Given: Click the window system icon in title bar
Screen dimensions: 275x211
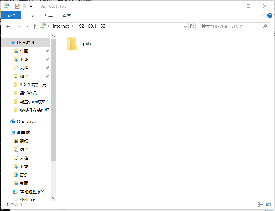Looking at the screenshot, I should (x=6, y=6).
